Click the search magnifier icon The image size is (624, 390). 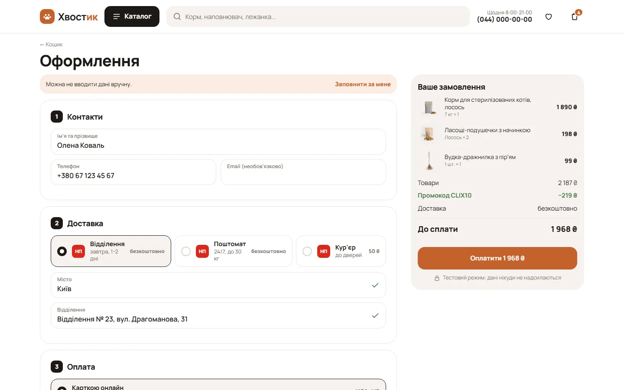point(177,16)
